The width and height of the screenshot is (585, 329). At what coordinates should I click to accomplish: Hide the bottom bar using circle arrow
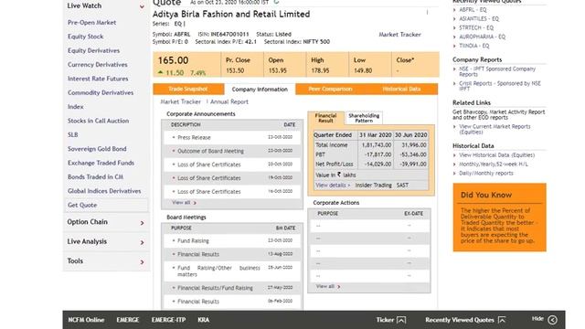[x=552, y=320]
